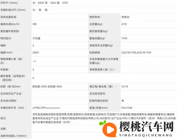
Task: Click the 防抱死制动系统 label
Action: 99,101
